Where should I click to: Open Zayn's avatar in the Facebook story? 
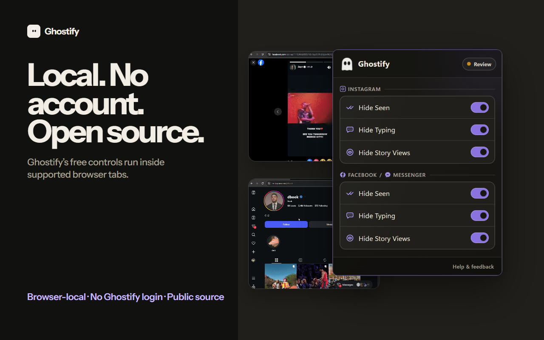coord(293,67)
